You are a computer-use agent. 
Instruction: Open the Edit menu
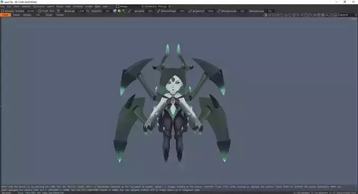[9, 6]
